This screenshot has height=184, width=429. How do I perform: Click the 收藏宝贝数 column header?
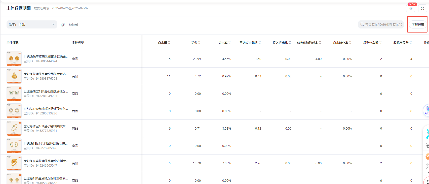click(x=401, y=43)
